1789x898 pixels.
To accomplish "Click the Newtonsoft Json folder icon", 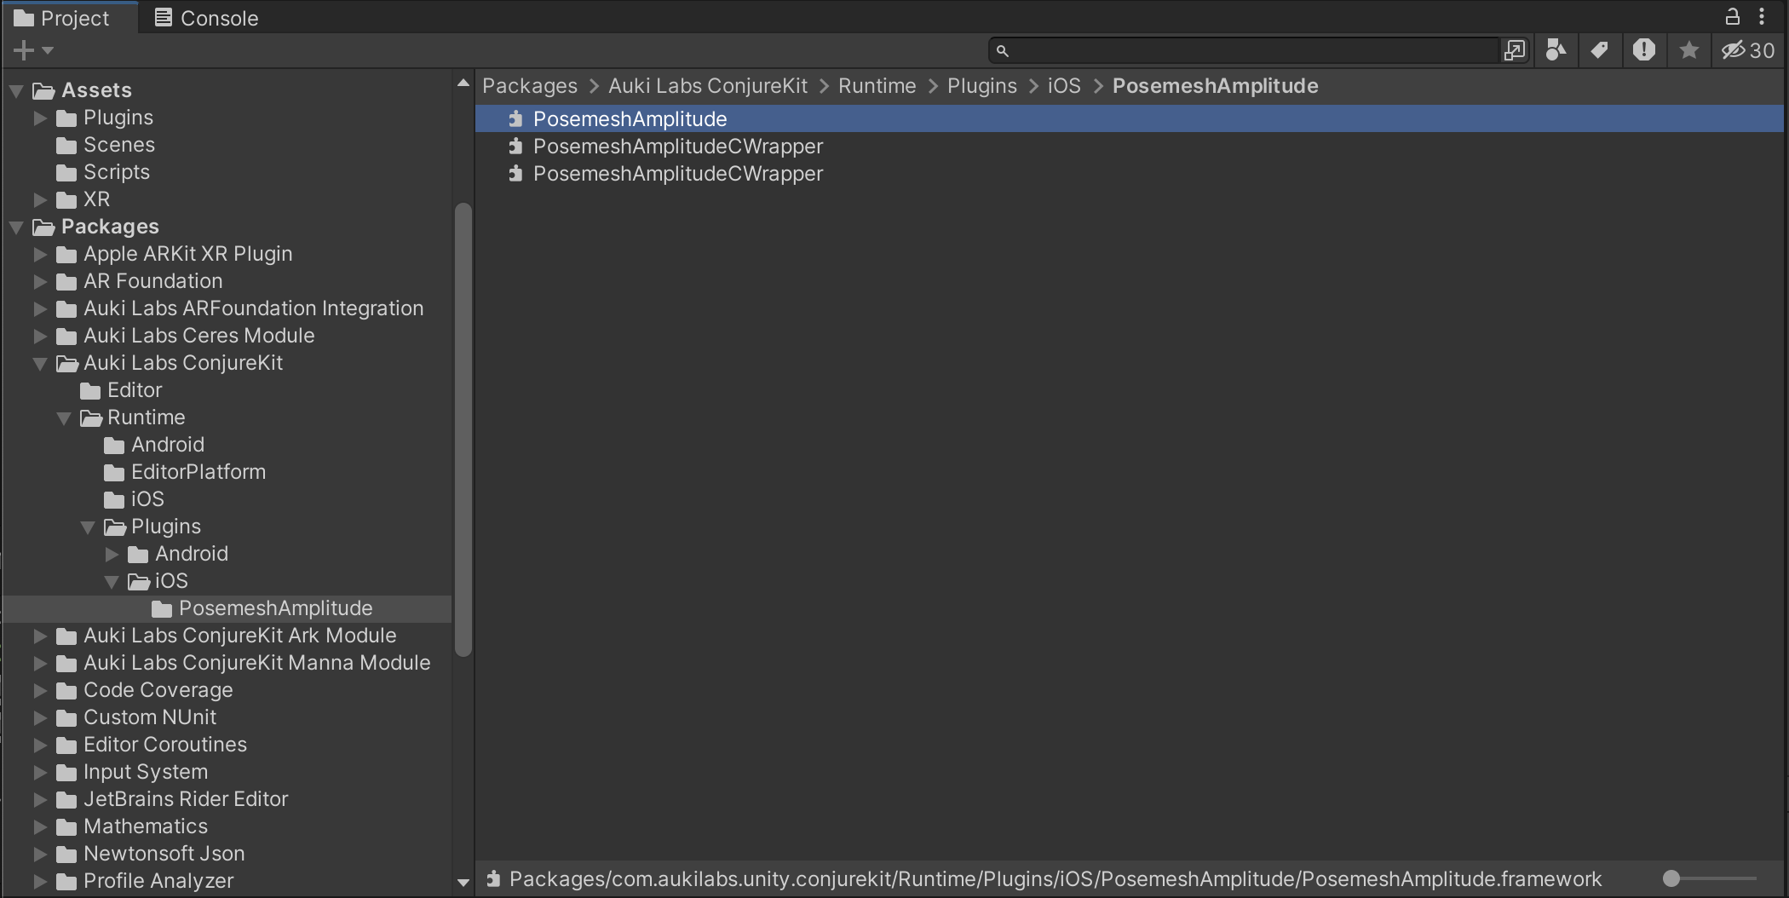I will (66, 855).
